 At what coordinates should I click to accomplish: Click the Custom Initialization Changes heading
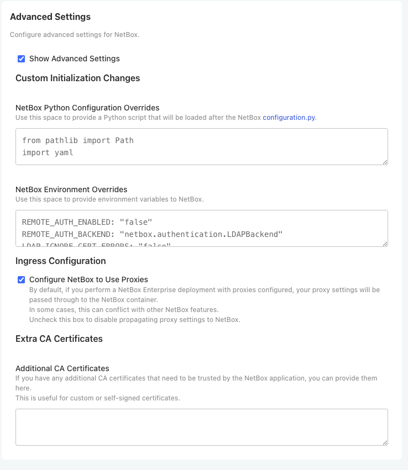coord(78,78)
